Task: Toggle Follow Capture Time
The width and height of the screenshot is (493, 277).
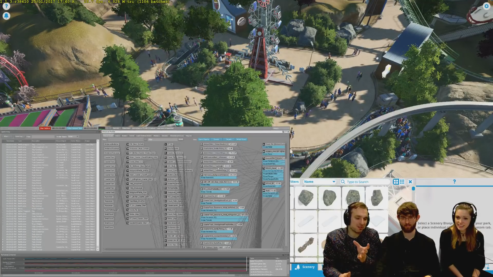Action: click(x=75, y=128)
